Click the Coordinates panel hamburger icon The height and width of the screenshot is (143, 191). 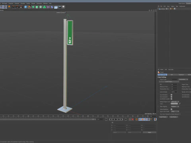(113, 123)
